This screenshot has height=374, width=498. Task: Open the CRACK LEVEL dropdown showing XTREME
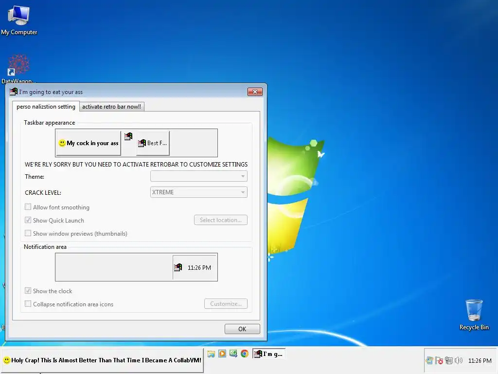tap(199, 192)
